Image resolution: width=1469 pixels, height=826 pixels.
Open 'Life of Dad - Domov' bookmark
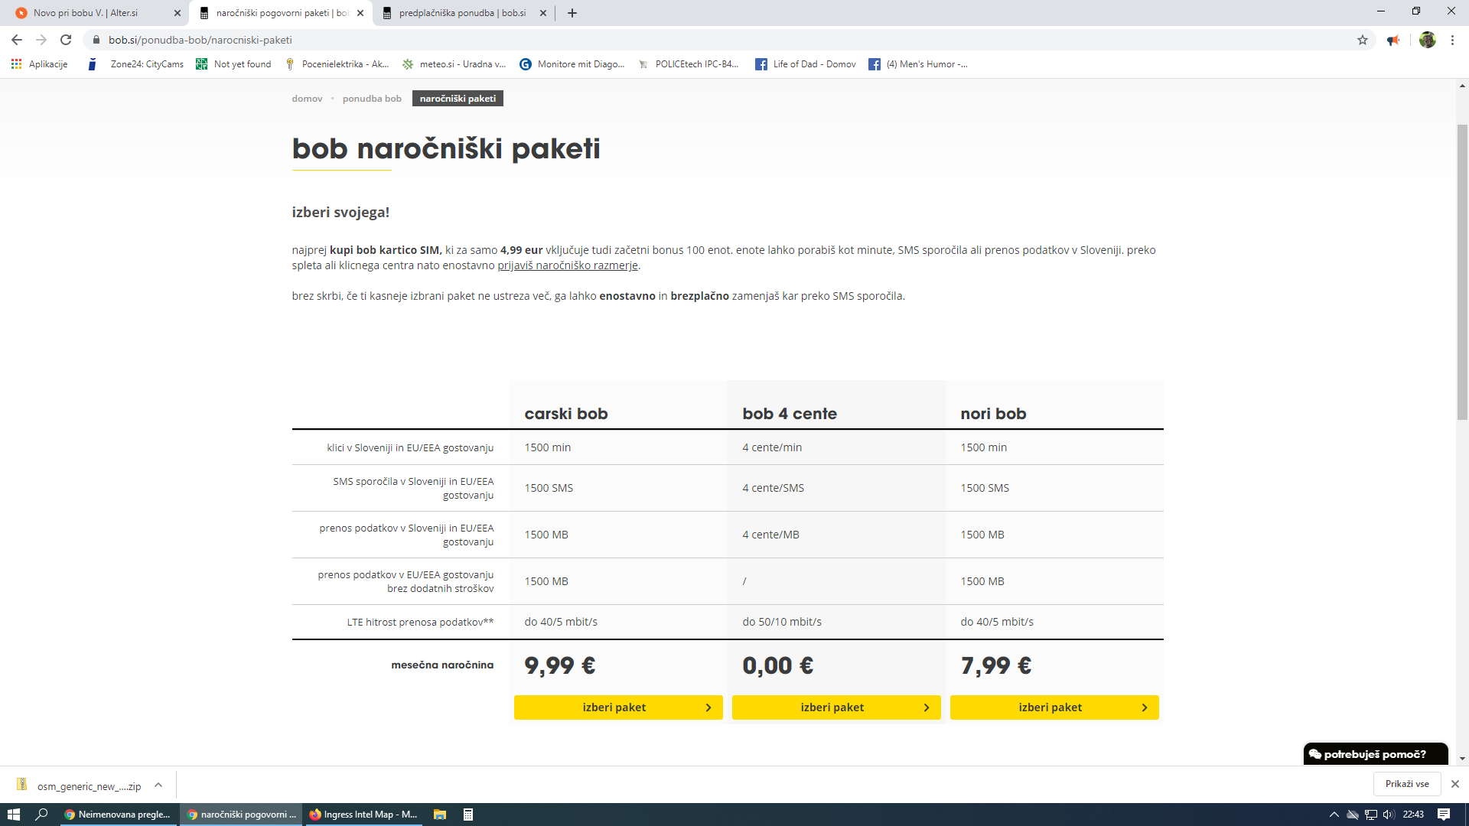806,64
